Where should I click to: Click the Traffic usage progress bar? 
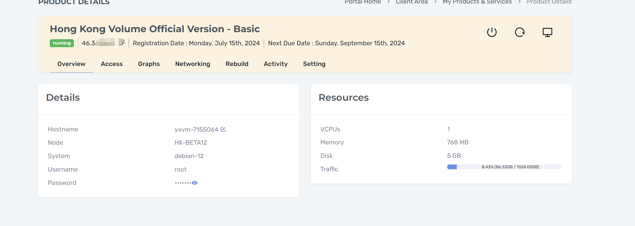pyautogui.click(x=504, y=167)
